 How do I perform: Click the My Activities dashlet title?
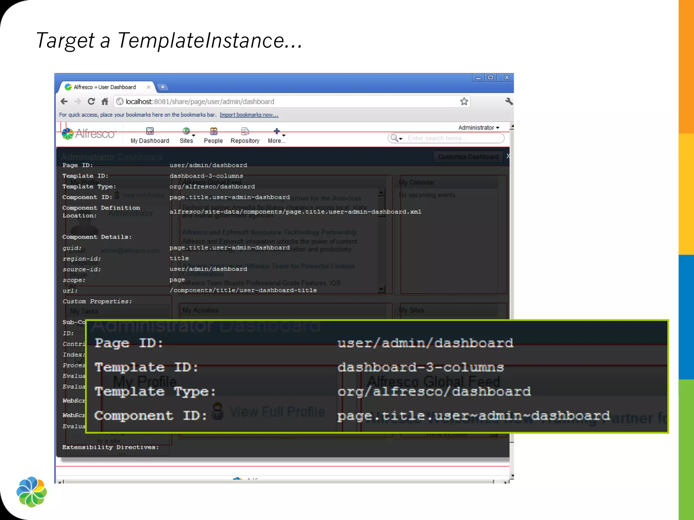[201, 310]
